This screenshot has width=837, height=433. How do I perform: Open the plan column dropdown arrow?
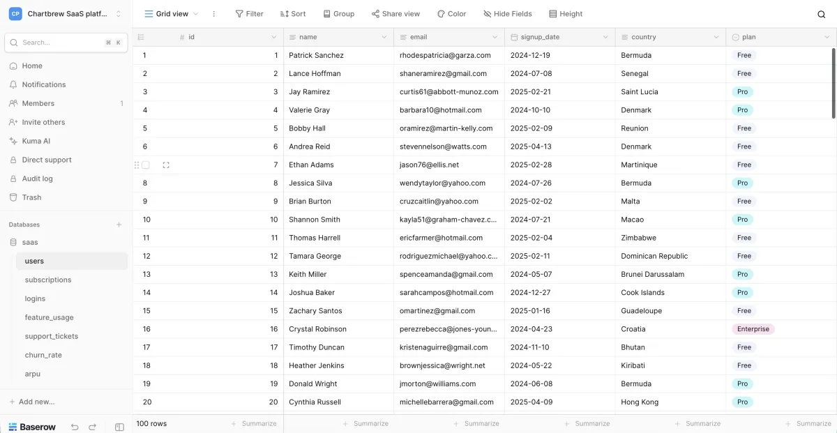point(827,37)
